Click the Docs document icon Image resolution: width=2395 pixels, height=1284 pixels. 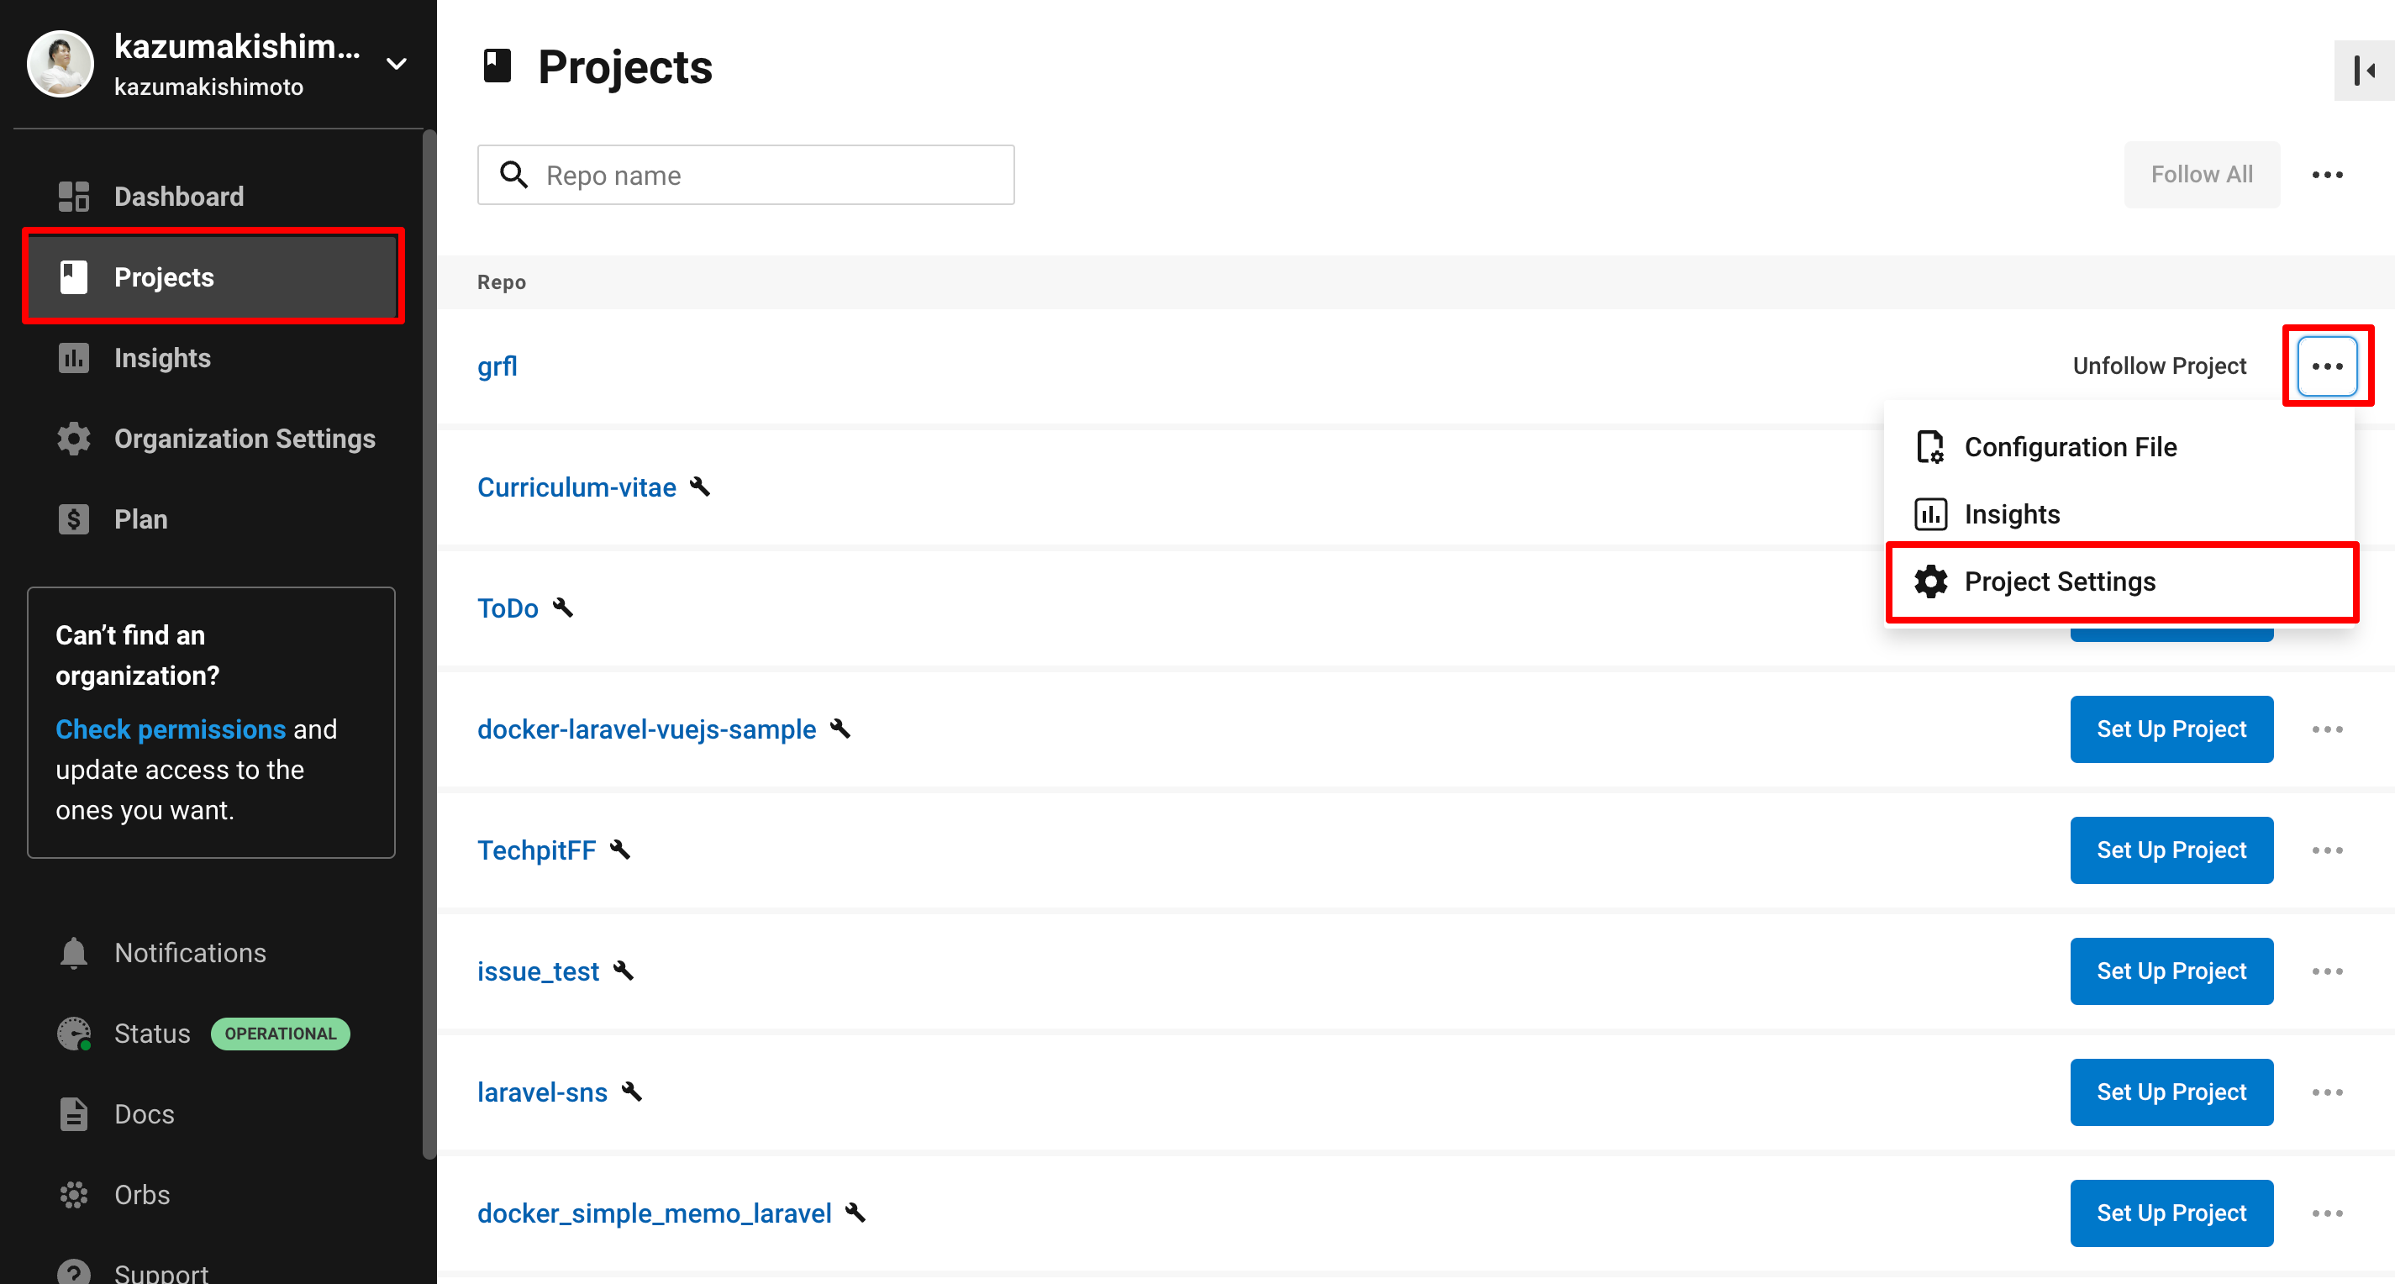pos(73,1114)
